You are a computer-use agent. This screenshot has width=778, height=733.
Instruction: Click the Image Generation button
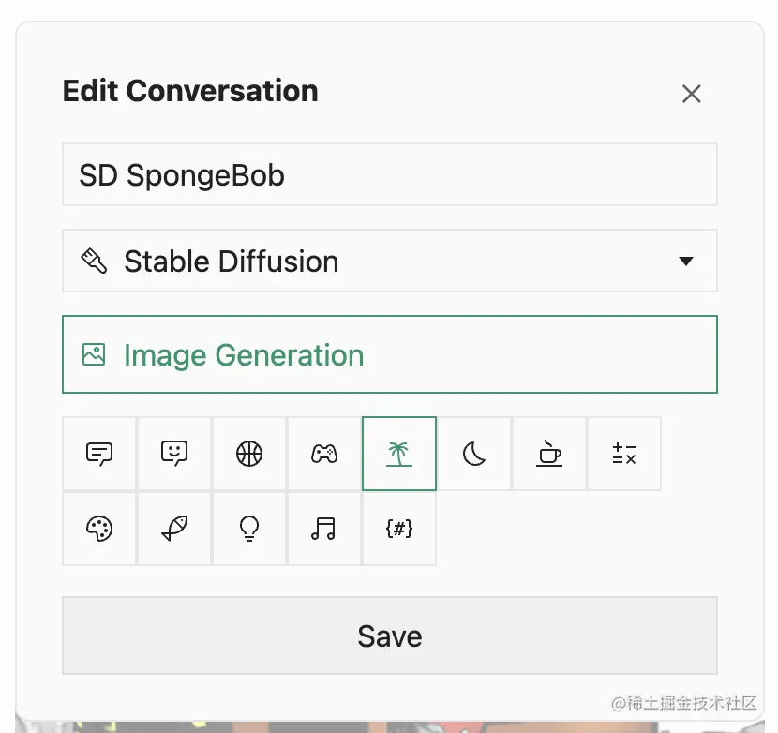coord(389,354)
